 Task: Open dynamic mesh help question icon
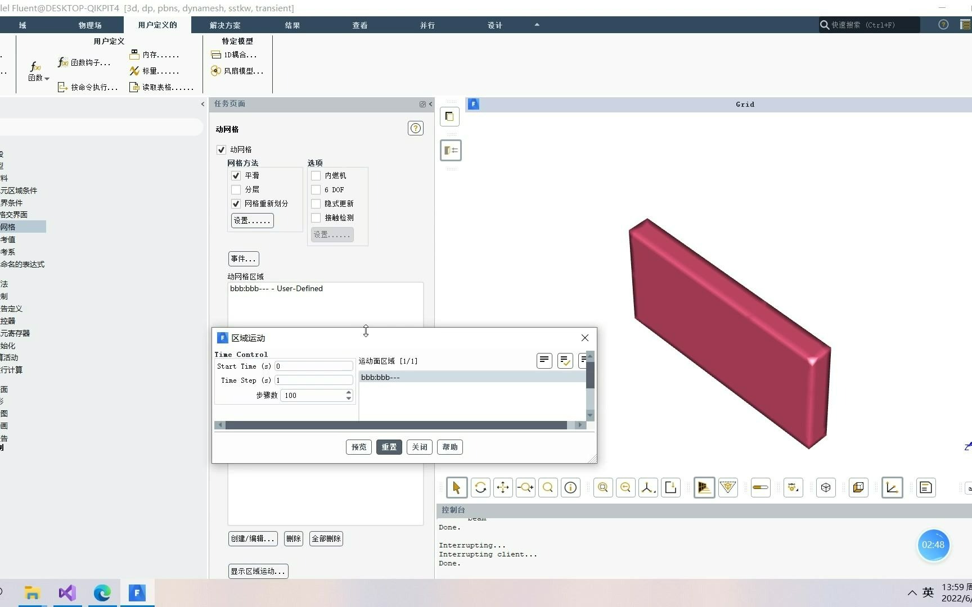tap(416, 128)
